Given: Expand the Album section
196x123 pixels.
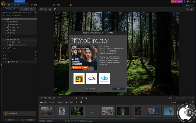Looking at the screenshot, I should point(4,52).
